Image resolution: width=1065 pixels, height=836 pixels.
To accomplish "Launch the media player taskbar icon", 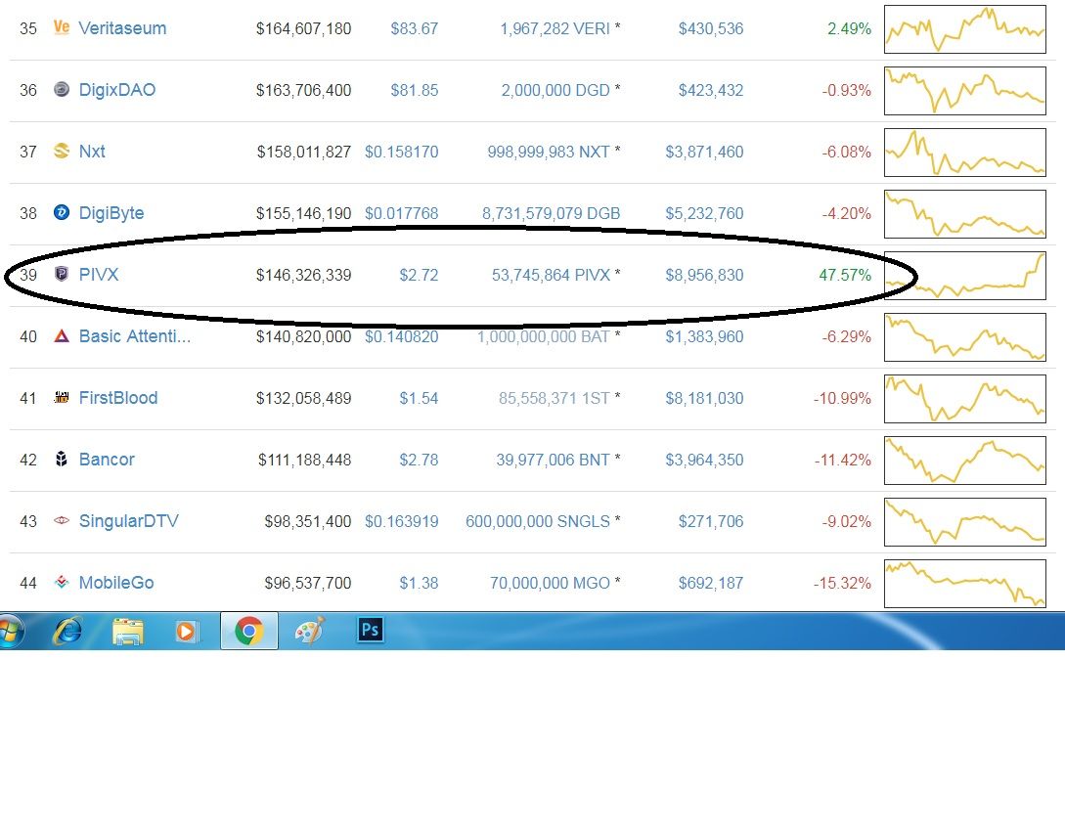I will click(186, 631).
